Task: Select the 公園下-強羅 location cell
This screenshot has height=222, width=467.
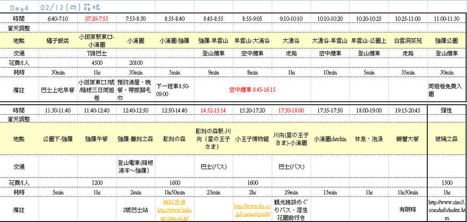Action: pyautogui.click(x=58, y=139)
